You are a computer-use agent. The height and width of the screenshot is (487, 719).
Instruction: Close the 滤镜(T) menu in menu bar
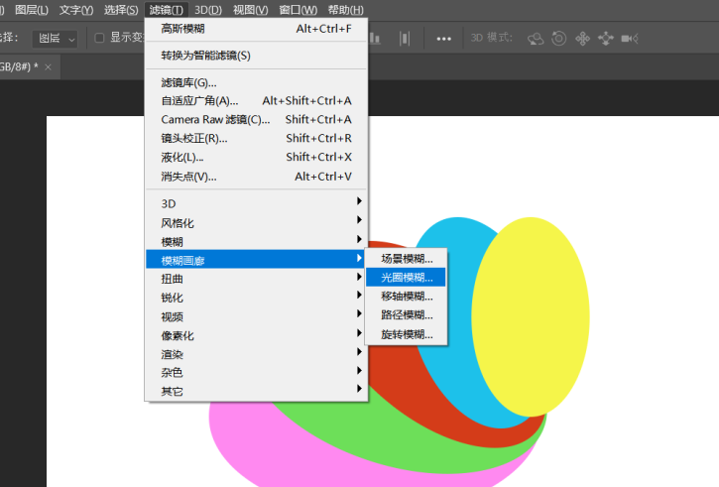pos(166,10)
